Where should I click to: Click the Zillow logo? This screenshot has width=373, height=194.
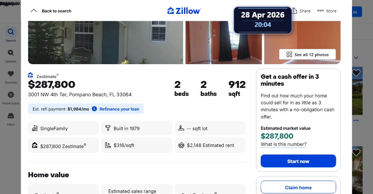[x=184, y=11]
